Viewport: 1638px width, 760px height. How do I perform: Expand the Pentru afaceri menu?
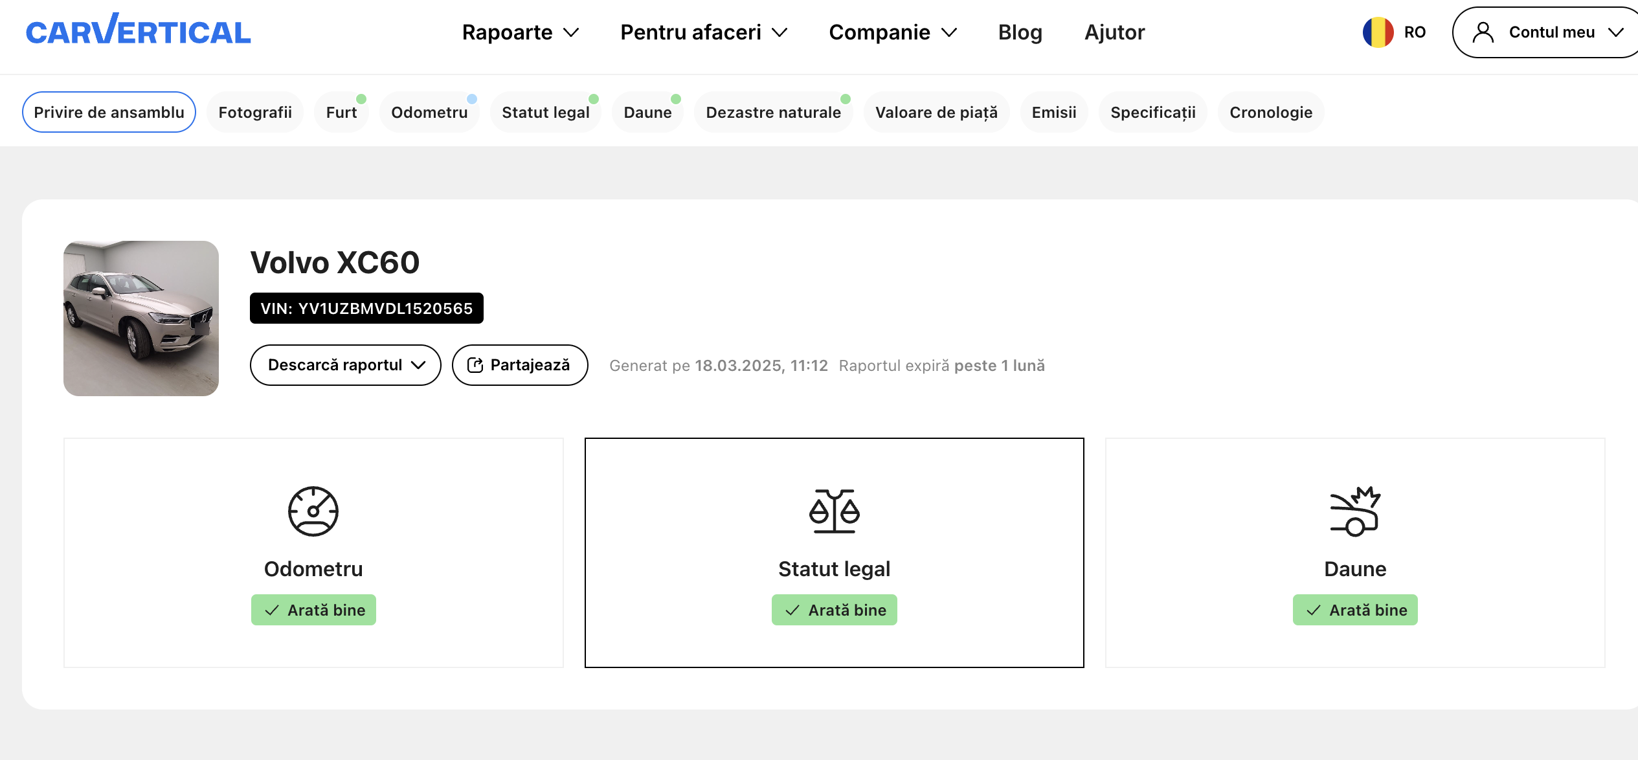point(704,32)
